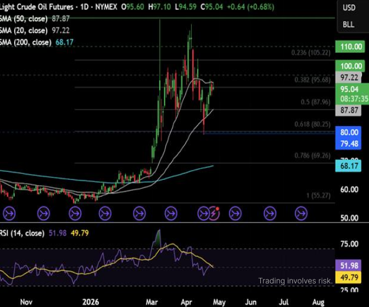This screenshot has height=307, width=369.
Task: Click the 79.48 blue price label
Action: tap(348, 144)
